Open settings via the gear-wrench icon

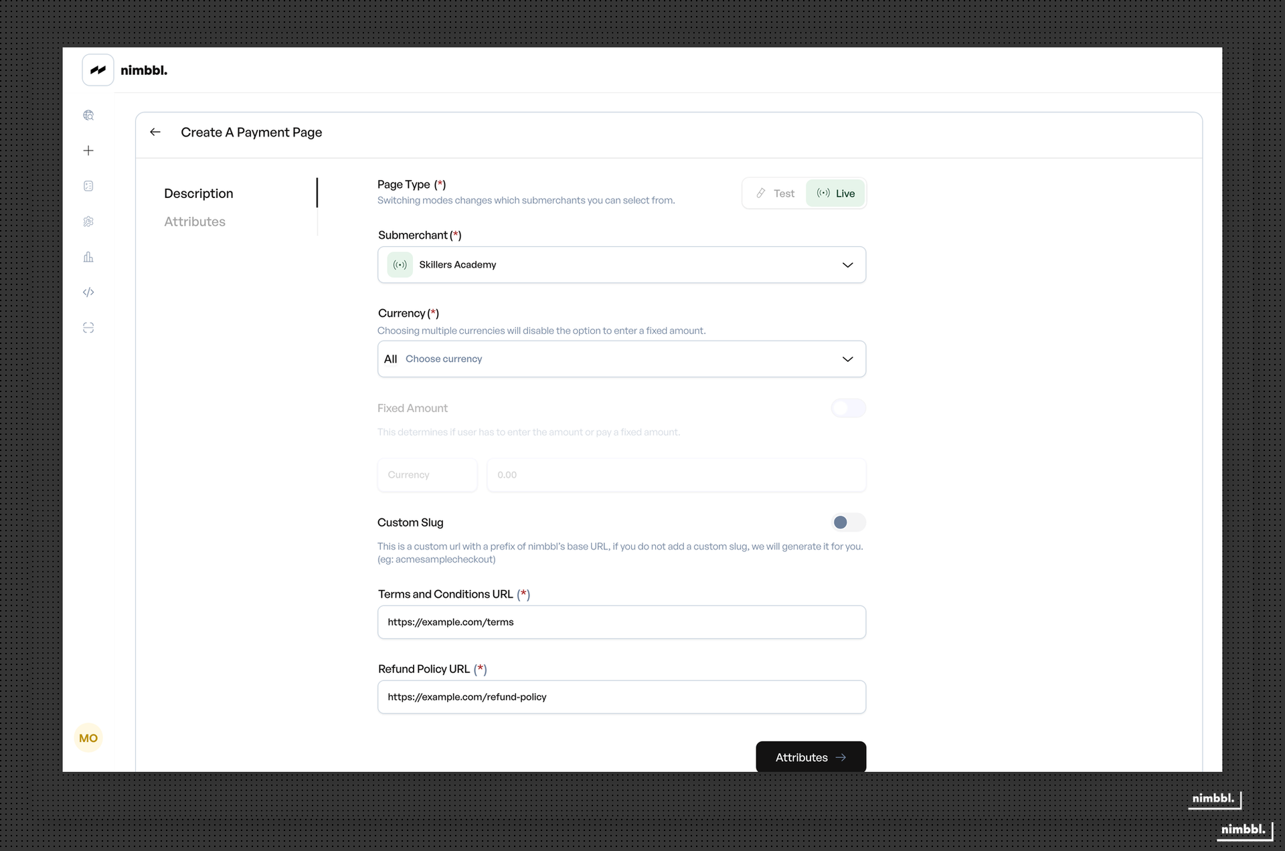pyautogui.click(x=88, y=221)
